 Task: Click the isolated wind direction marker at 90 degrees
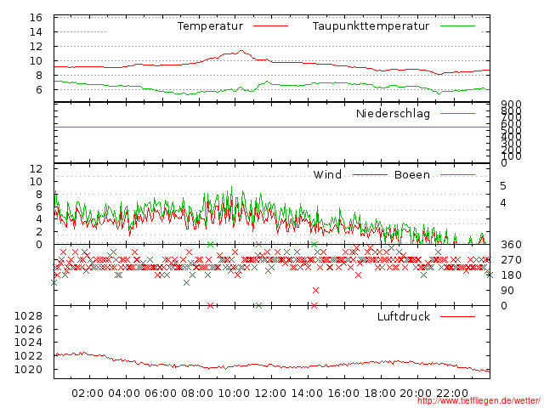pyautogui.click(x=315, y=290)
